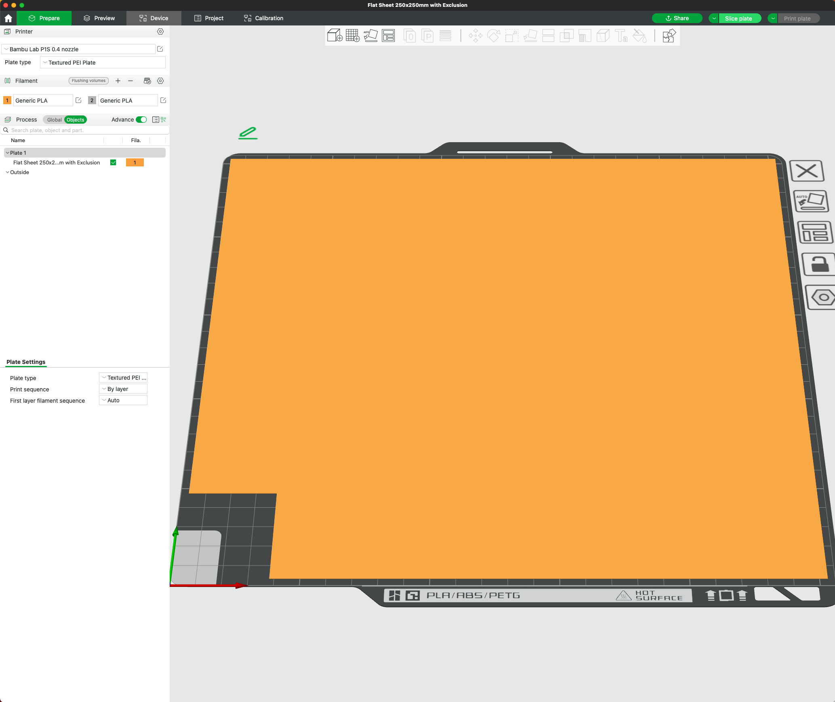This screenshot has width=835, height=702.
Task: Click Arrange all objects in top toolbar
Action: 388,36
